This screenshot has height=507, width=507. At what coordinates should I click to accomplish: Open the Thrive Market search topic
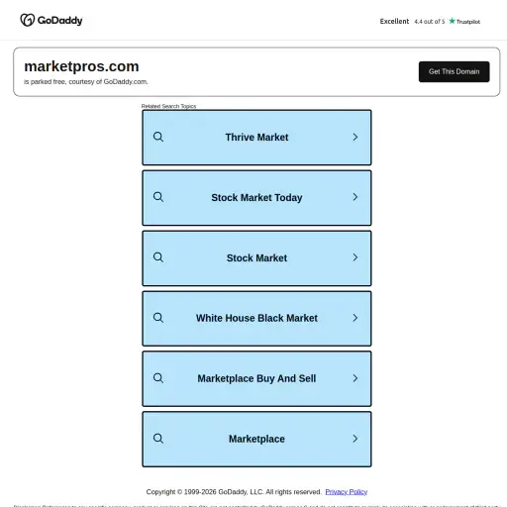256,138
